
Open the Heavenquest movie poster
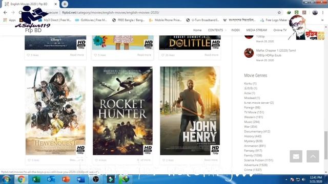point(55,111)
